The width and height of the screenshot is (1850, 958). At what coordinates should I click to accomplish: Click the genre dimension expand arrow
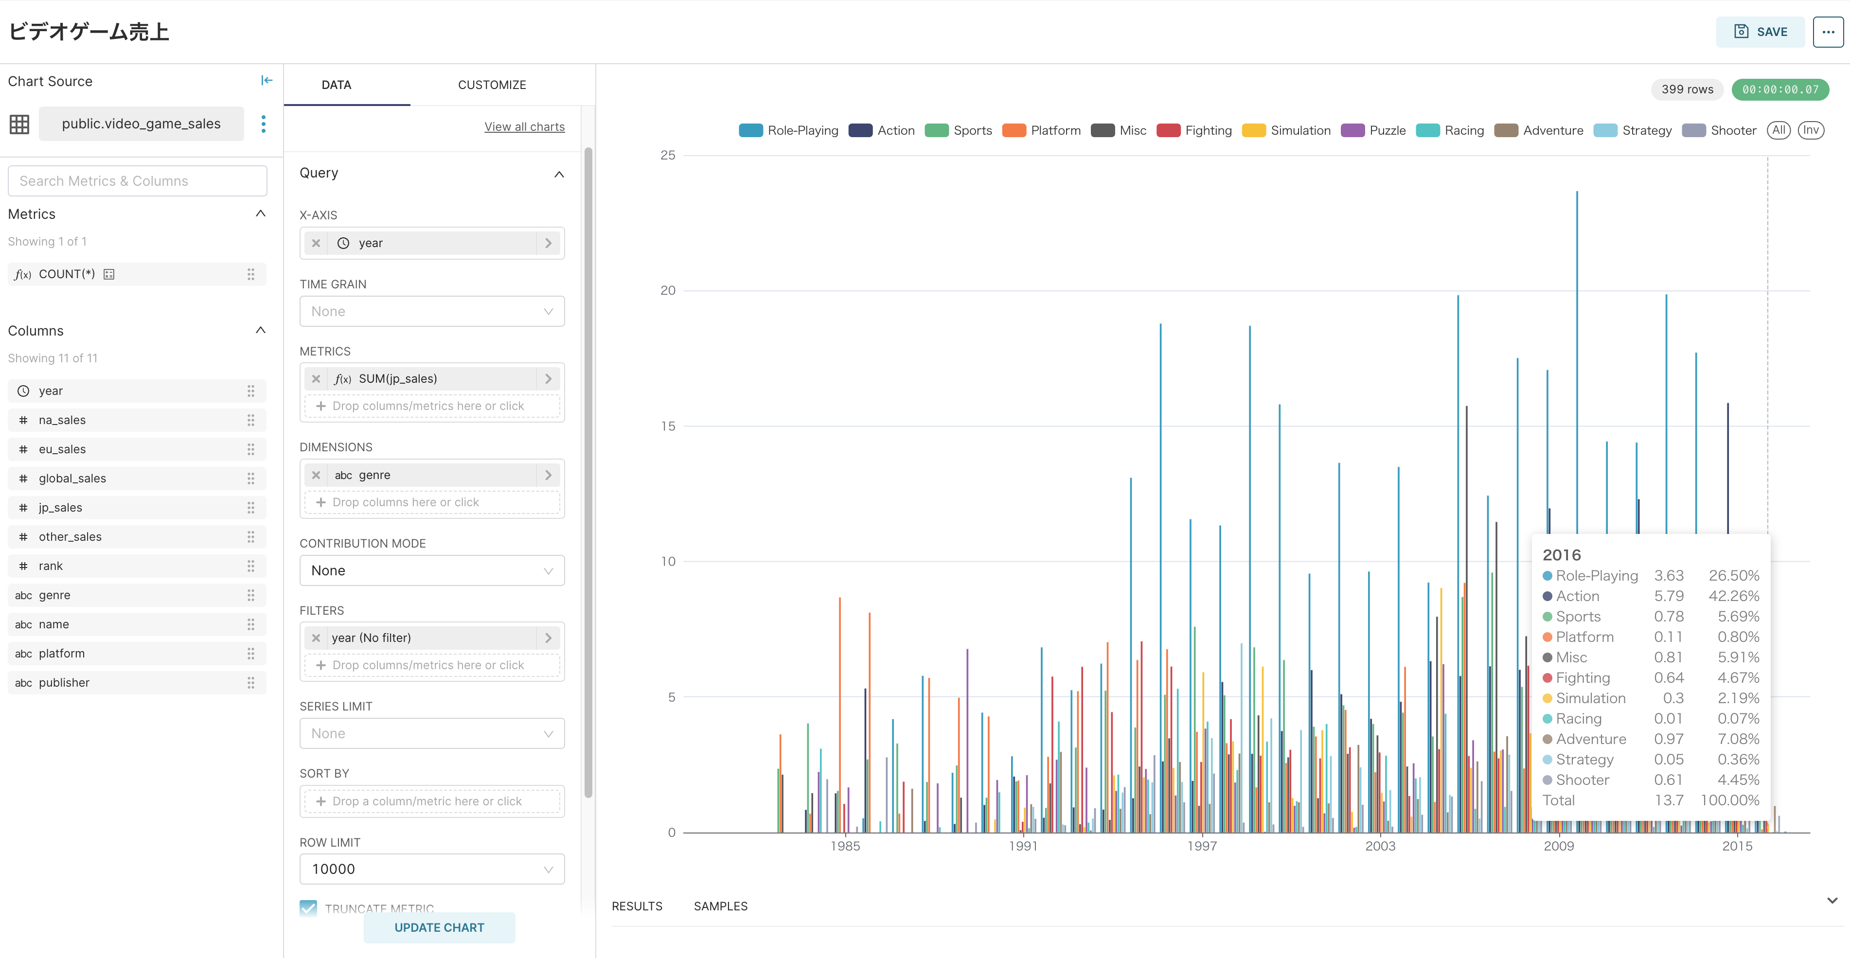[549, 474]
